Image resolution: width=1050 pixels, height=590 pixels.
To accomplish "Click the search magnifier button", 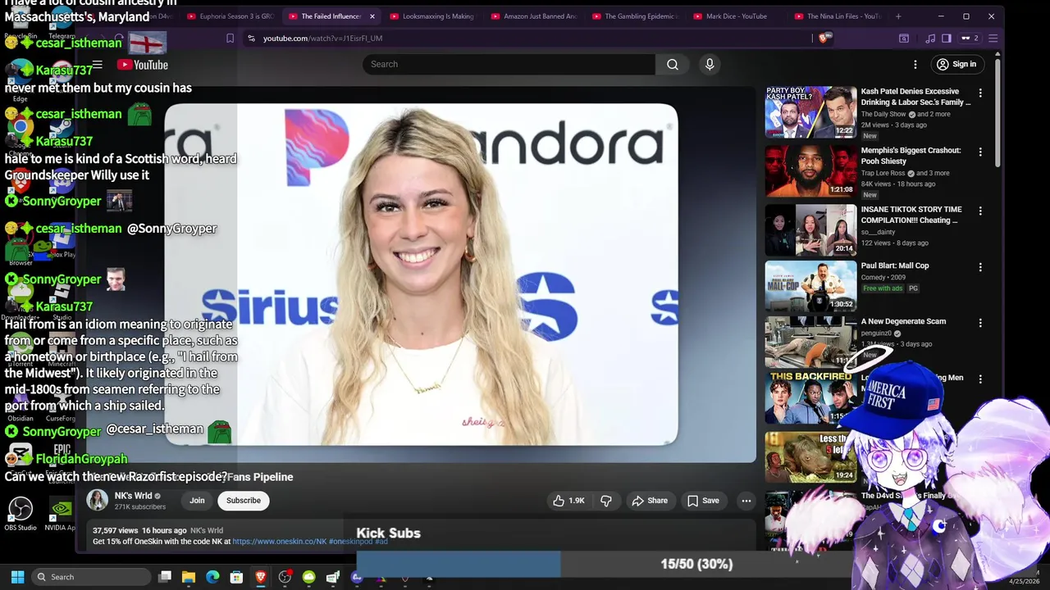I will pyautogui.click(x=673, y=64).
